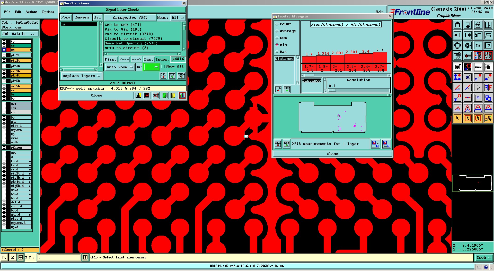Select the polygon area select pointer tool
Viewport: 494px width, 271px height.
(x=478, y=118)
